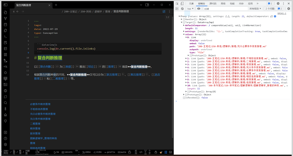The width and height of the screenshot is (293, 156).
Task: Show more DevTools tabs chevron
Action: point(258,3)
